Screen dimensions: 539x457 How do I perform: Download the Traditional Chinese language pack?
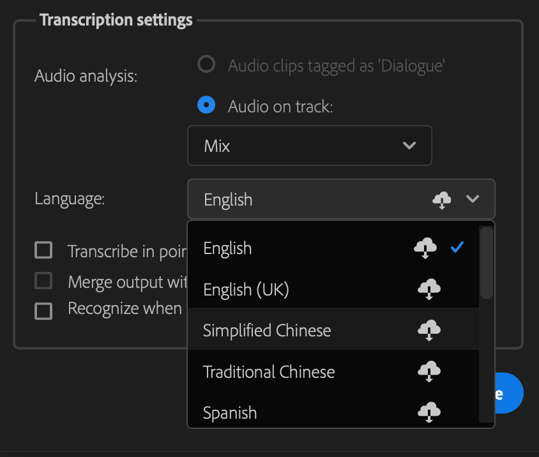tap(429, 371)
